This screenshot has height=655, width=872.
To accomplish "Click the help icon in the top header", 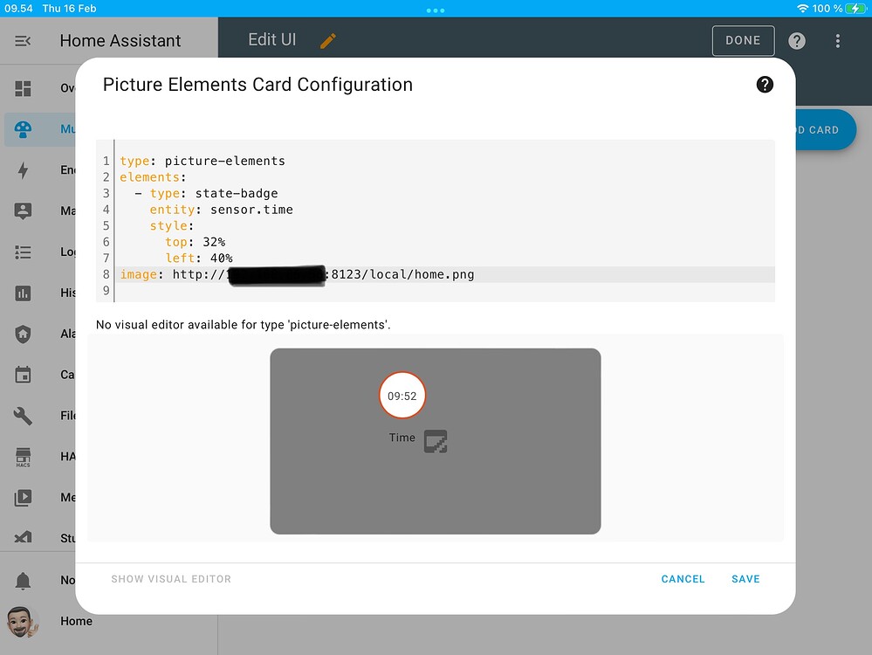I will 797,41.
